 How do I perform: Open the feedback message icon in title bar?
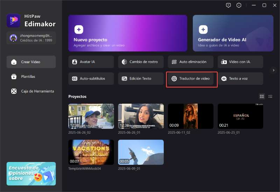point(229,5)
